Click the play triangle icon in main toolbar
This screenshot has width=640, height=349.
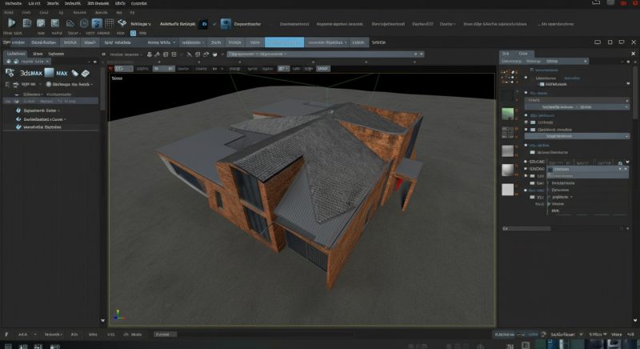tap(12, 23)
